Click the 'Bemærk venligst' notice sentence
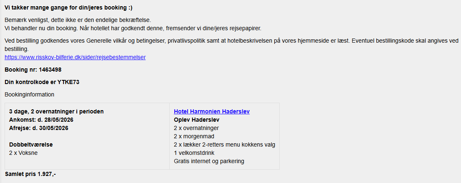The height and width of the screenshot is (183, 461). [78, 20]
